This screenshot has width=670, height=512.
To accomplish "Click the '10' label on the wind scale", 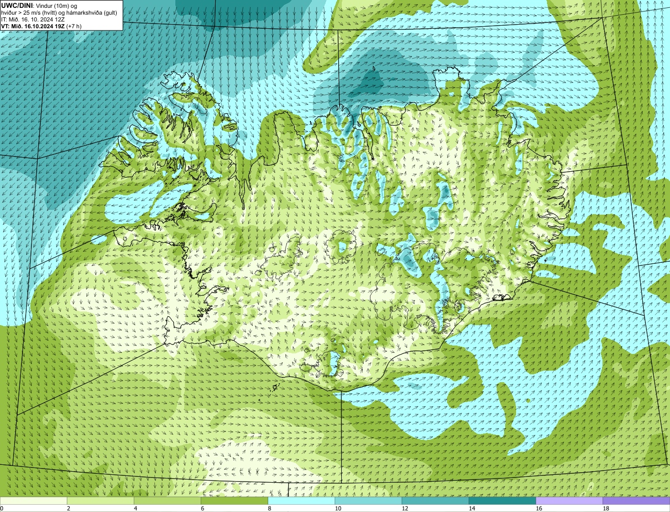I will tap(338, 508).
